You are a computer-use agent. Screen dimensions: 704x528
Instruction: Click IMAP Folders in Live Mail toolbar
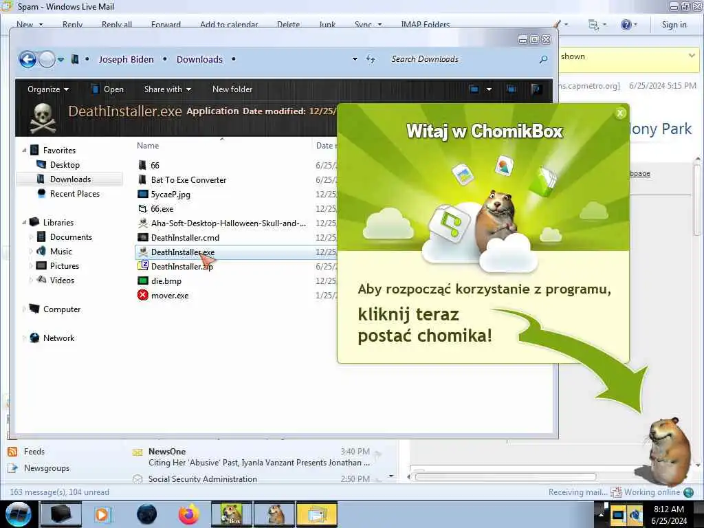coord(425,25)
